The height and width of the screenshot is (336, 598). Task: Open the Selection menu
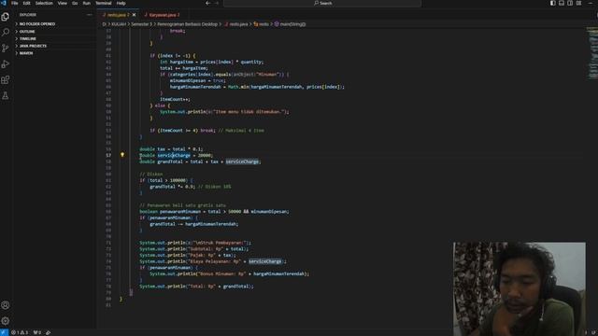[44, 3]
